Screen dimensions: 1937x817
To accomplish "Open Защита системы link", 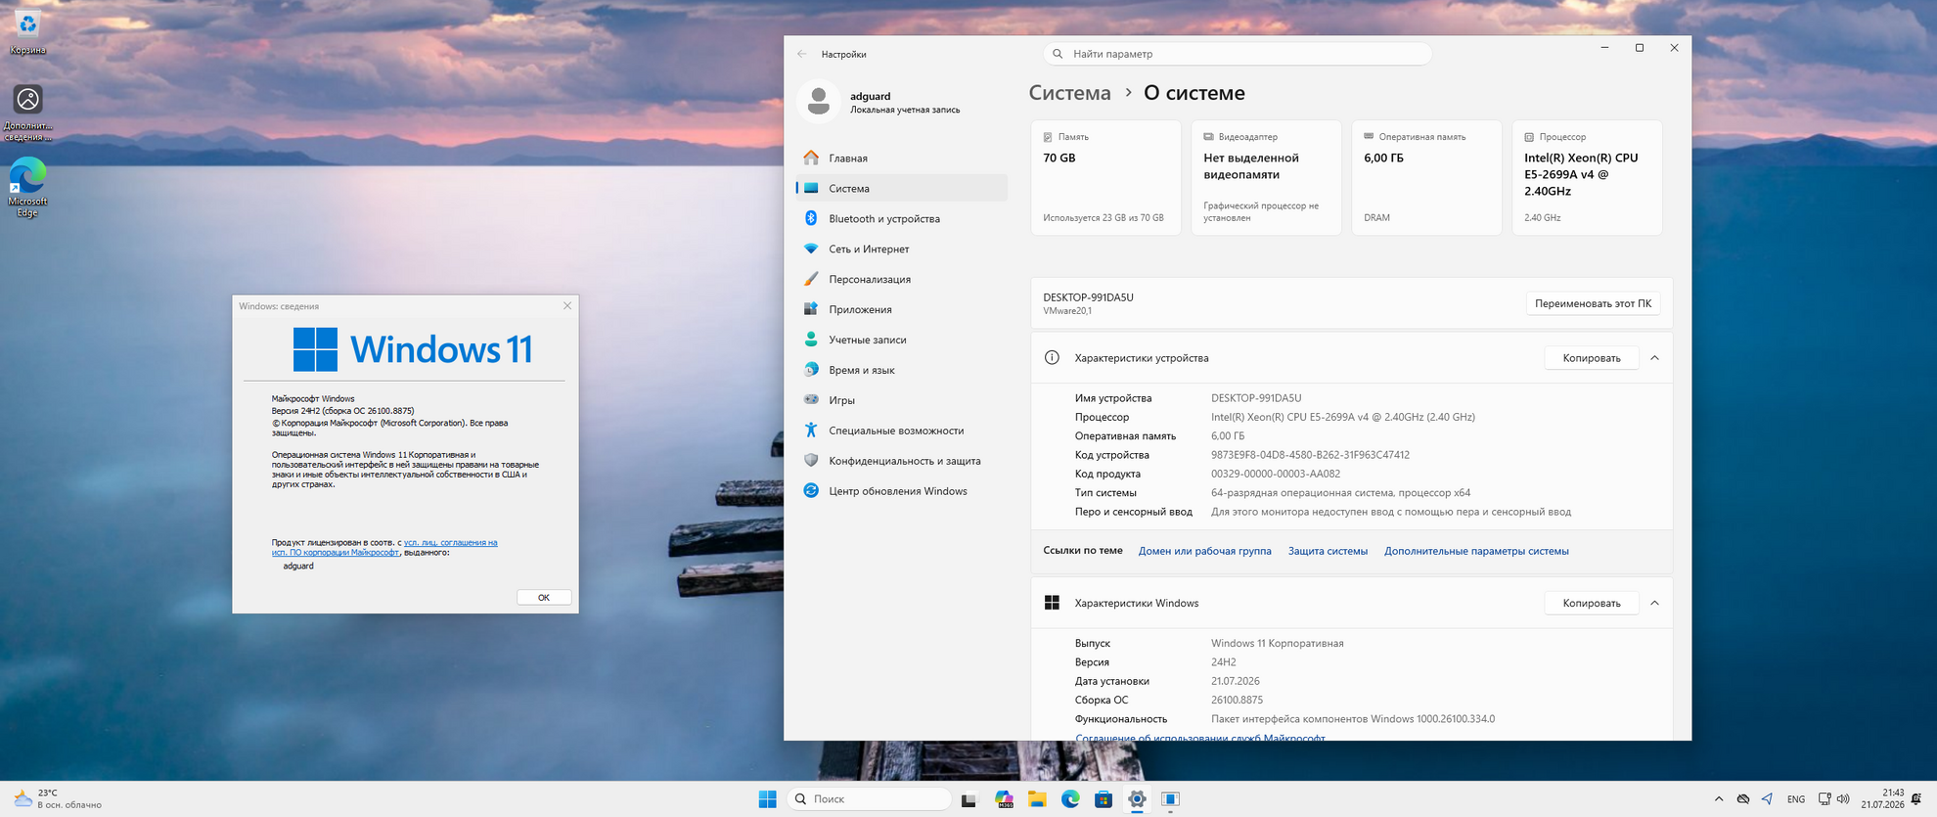I will [x=1328, y=551].
